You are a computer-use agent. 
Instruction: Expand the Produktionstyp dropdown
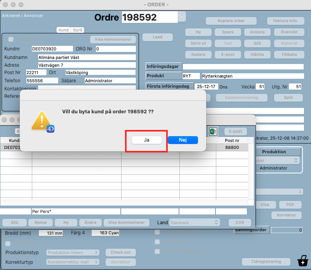click(x=73, y=253)
